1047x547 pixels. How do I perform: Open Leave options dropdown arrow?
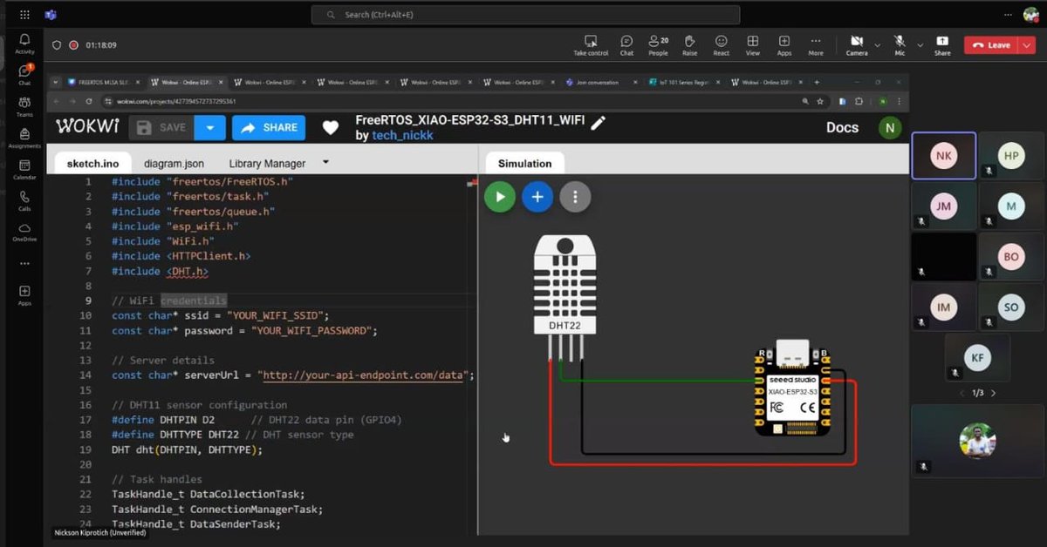1025,45
